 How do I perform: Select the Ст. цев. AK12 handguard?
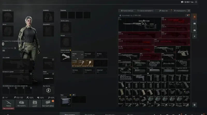point(125,78)
